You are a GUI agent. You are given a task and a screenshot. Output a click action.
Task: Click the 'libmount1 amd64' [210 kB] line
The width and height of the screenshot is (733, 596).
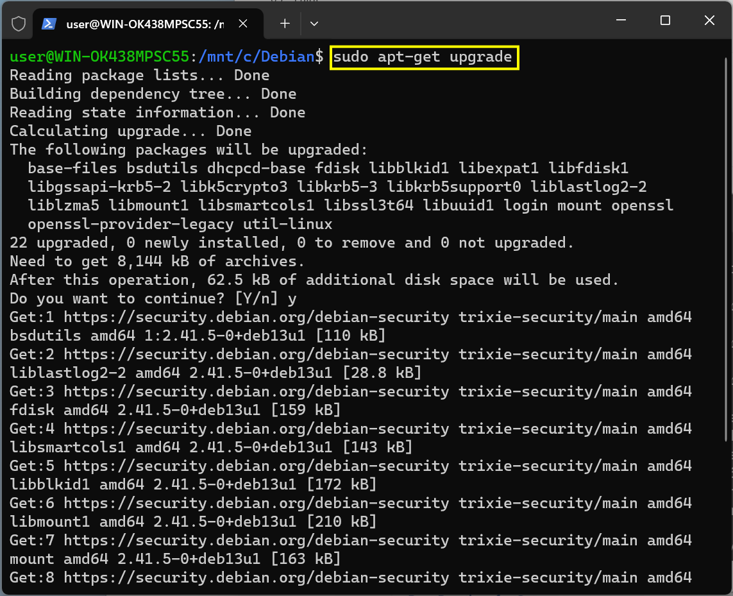coord(193,522)
